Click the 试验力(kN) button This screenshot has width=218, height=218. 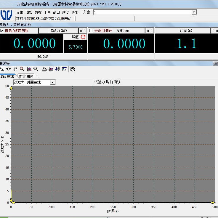tap(58, 31)
